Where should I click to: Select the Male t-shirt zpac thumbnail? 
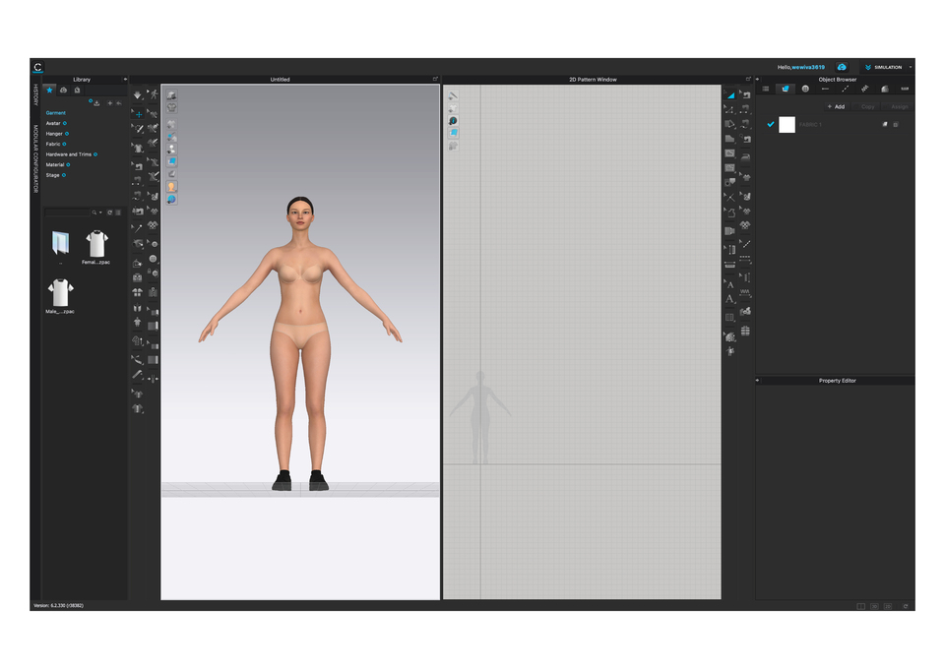61,292
